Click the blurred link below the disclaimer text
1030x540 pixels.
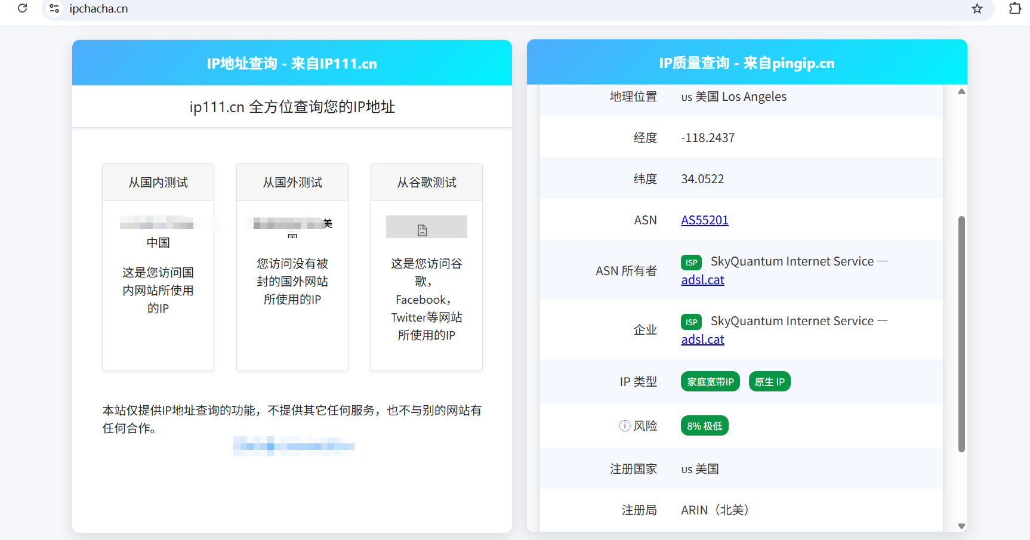294,446
